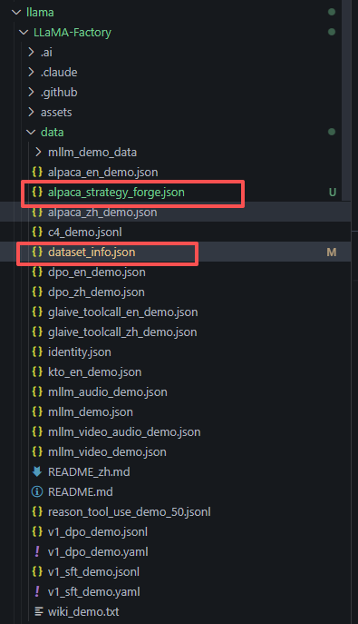Collapse the llama root folder chevron
The height and width of the screenshot is (624, 358).
tap(16, 13)
